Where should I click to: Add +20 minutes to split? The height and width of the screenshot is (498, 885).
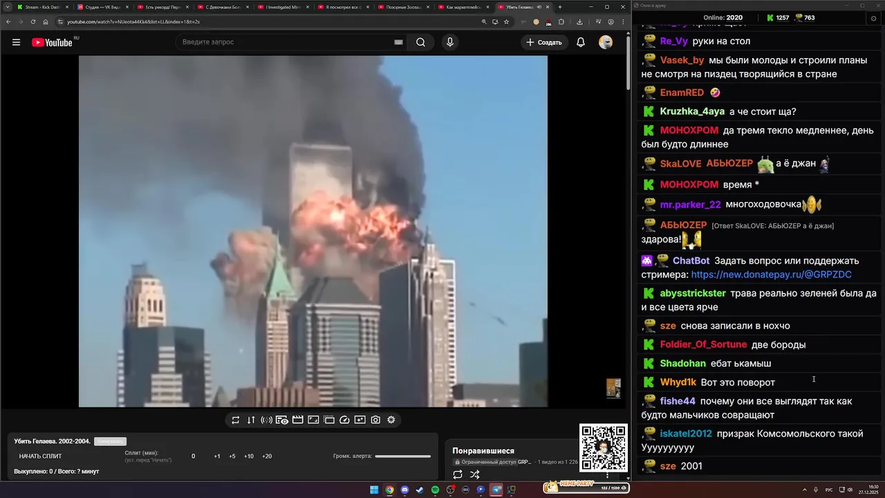pyautogui.click(x=267, y=456)
